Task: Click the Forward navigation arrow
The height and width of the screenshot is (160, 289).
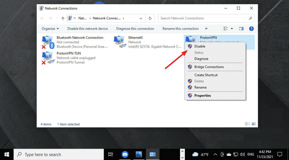Action: tap(50, 18)
